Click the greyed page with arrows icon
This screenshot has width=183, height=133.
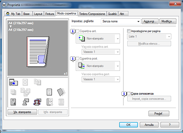(x=25, y=82)
